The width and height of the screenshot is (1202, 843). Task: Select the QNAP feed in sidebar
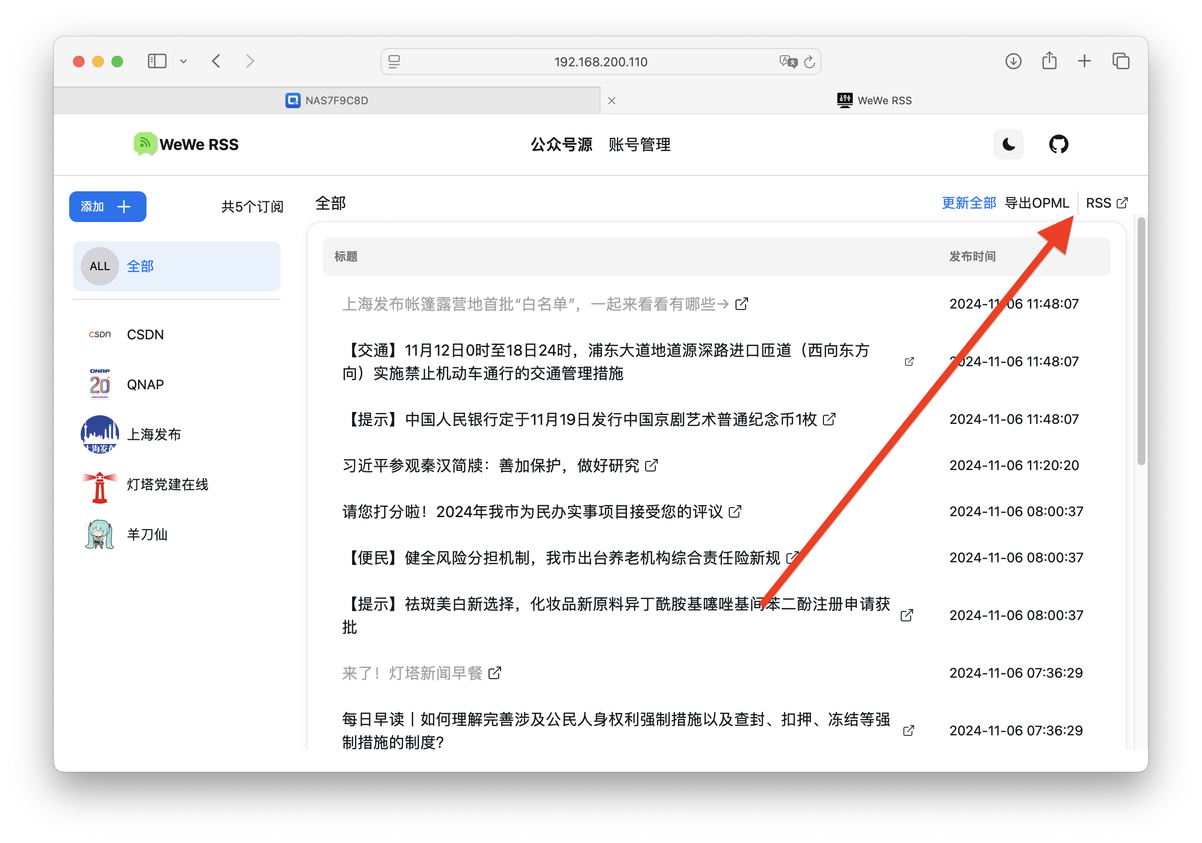point(145,384)
